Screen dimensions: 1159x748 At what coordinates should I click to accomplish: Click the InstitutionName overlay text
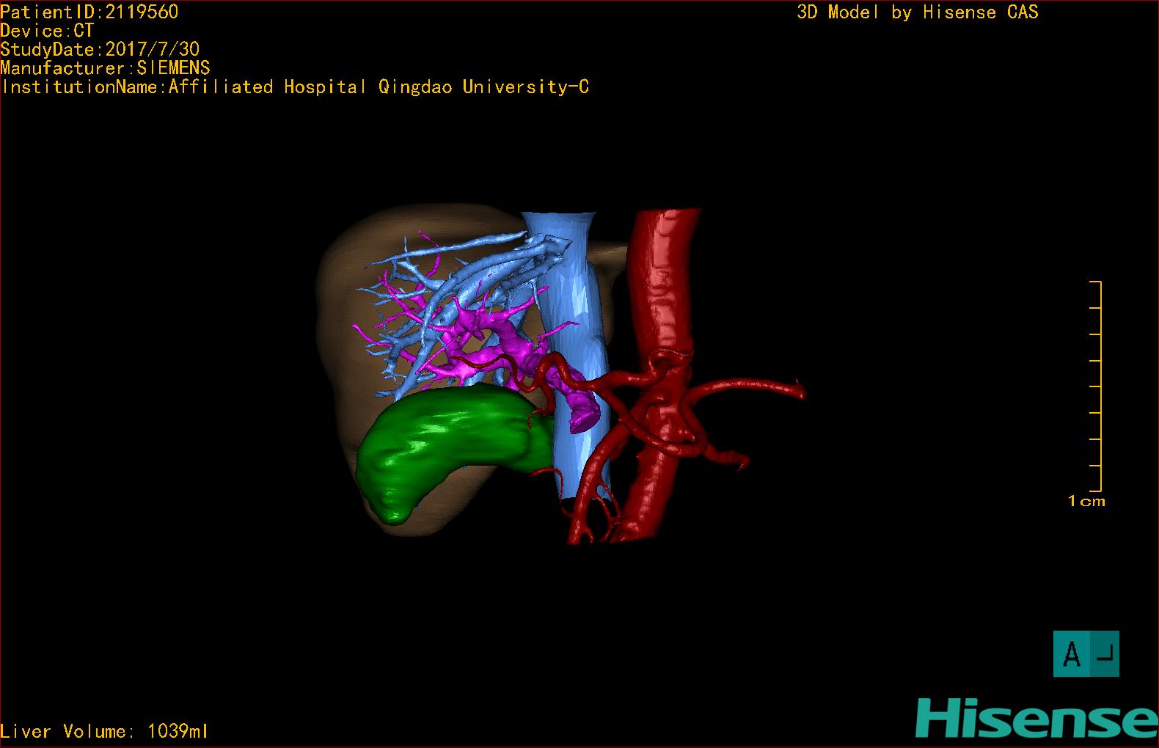(x=295, y=87)
